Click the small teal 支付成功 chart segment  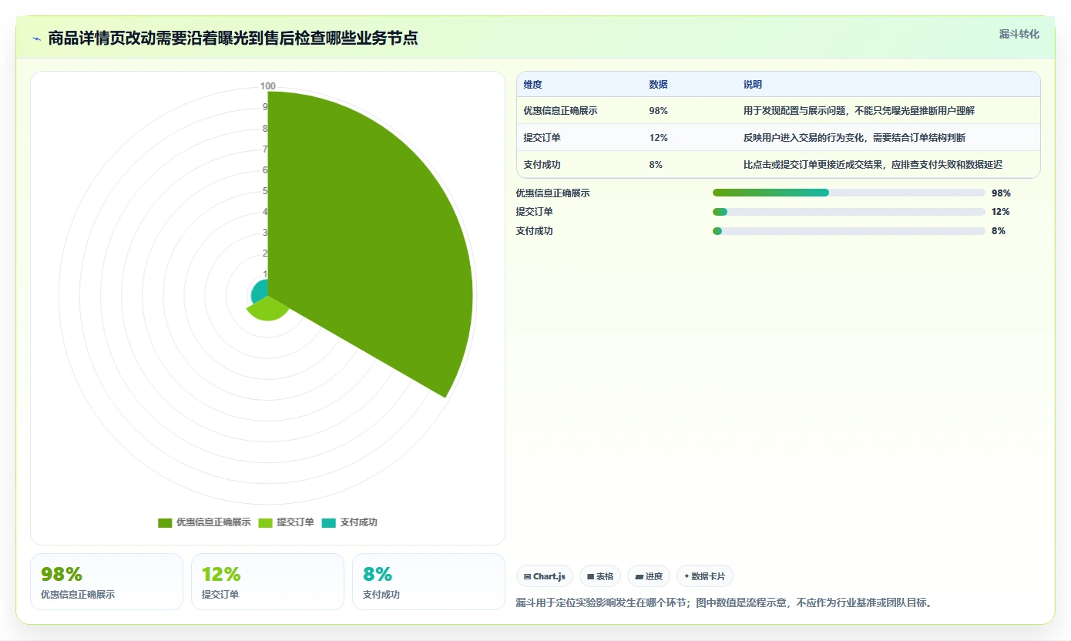(260, 292)
